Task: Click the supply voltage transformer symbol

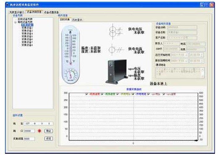Action: coord(116,32)
